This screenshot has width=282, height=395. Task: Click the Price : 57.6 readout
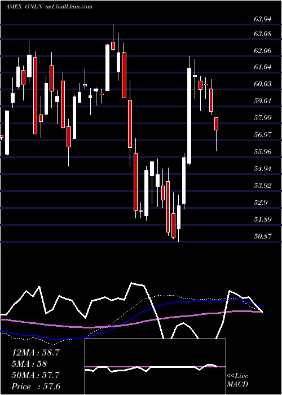click(36, 387)
